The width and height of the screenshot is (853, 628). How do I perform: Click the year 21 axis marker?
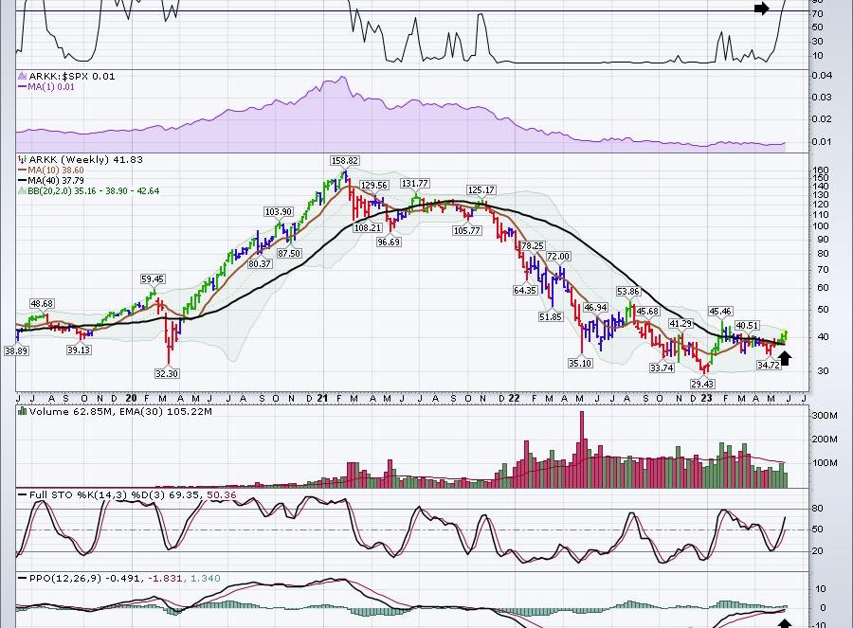[x=322, y=398]
